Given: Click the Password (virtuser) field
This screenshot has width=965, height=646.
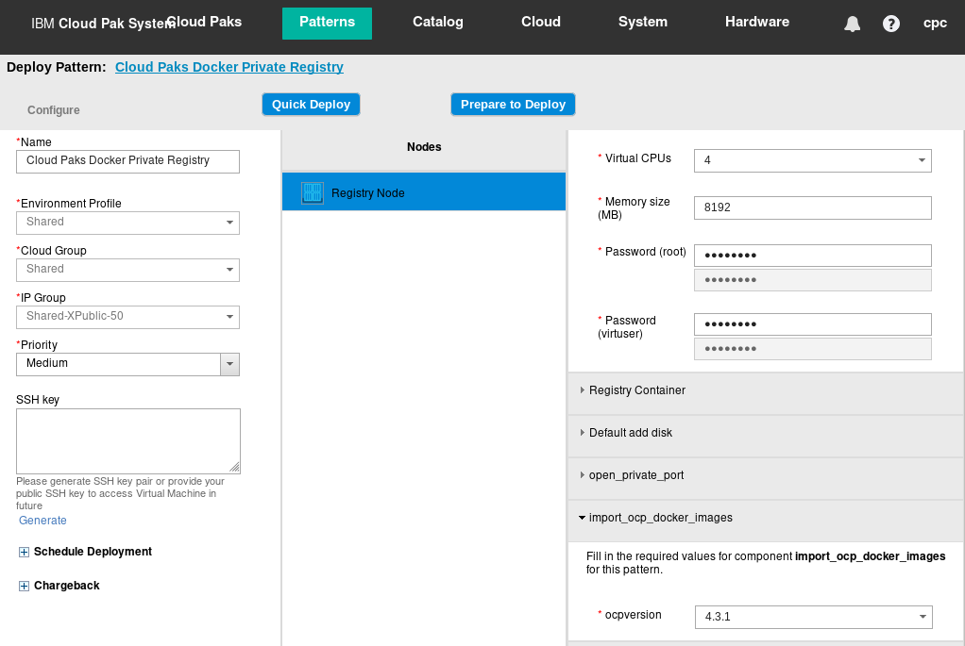Looking at the screenshot, I should coord(812,324).
